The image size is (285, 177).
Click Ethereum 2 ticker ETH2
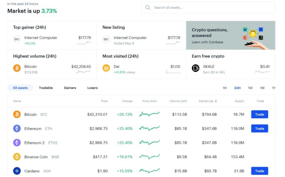pos(53,143)
